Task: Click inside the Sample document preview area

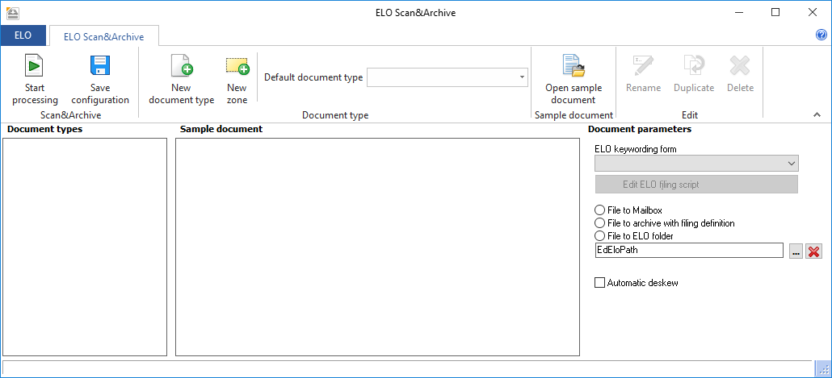Action: point(377,247)
